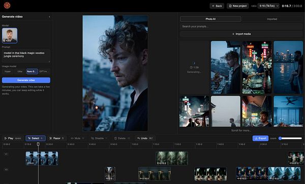Open the blue ceiling fan room thumbnail
Screen dimensions: 305x184
(288, 111)
